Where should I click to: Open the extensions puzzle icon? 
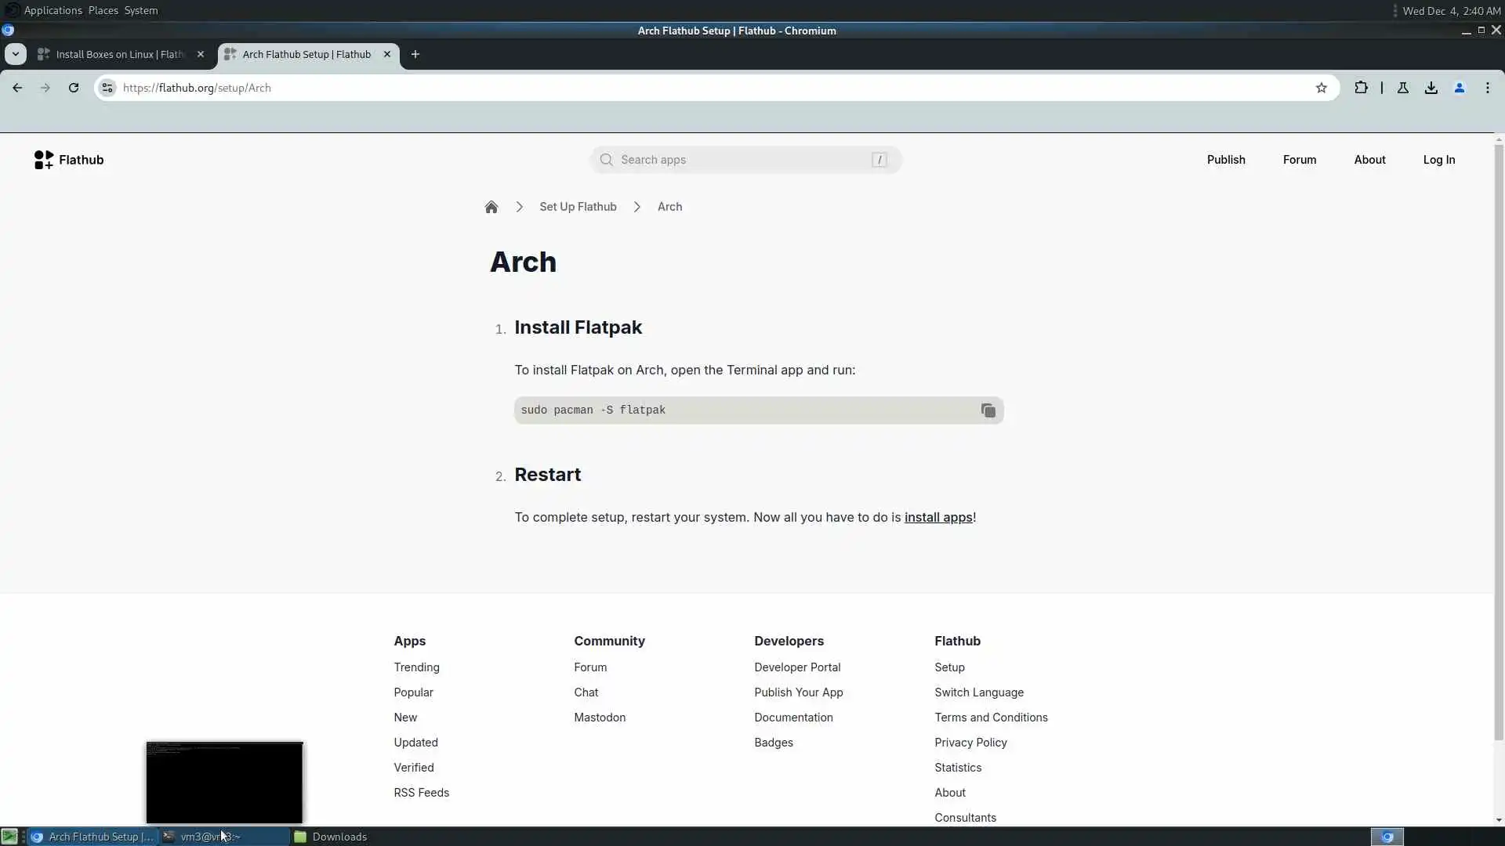coord(1361,88)
